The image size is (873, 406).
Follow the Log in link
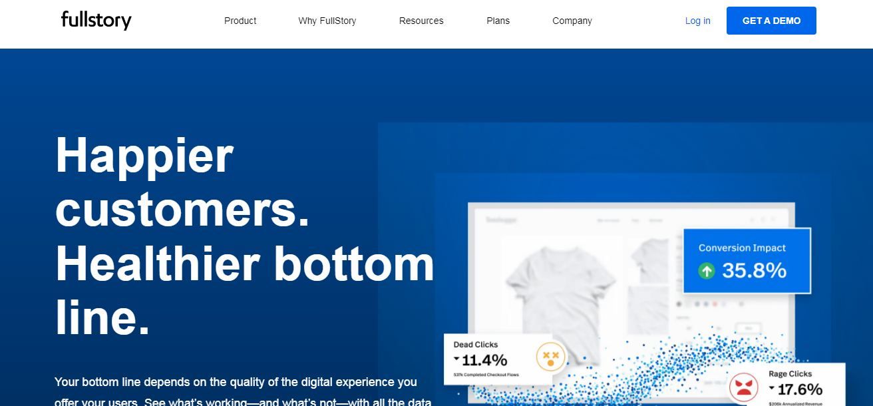(698, 21)
